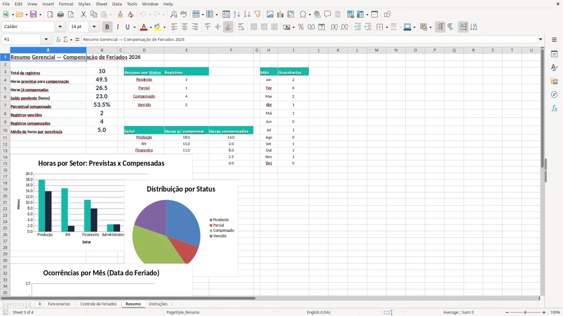Open underline style dropdown arrow
Image resolution: width=563 pixels, height=316 pixels.
tap(134, 27)
